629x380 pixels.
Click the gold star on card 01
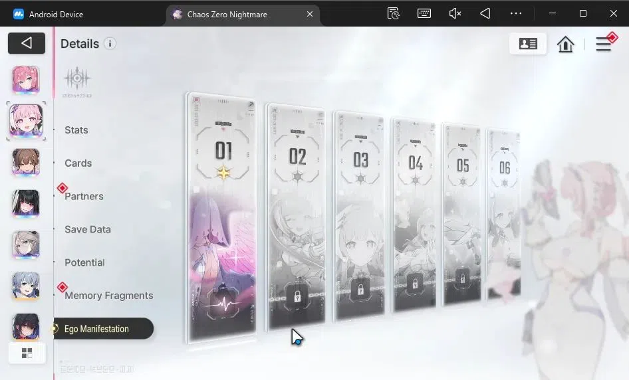coord(223,173)
